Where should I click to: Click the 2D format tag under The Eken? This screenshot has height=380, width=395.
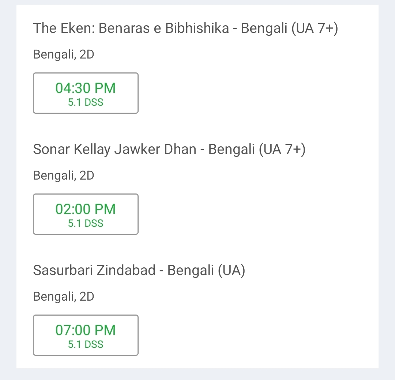click(x=87, y=54)
